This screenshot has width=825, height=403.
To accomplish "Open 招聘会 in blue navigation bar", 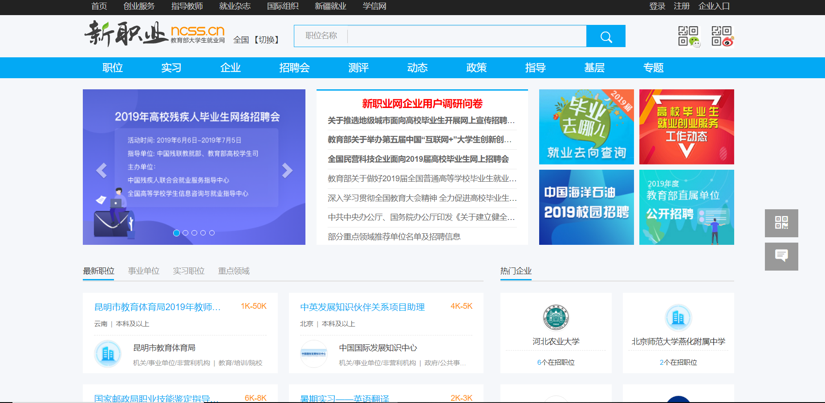I will tap(295, 68).
